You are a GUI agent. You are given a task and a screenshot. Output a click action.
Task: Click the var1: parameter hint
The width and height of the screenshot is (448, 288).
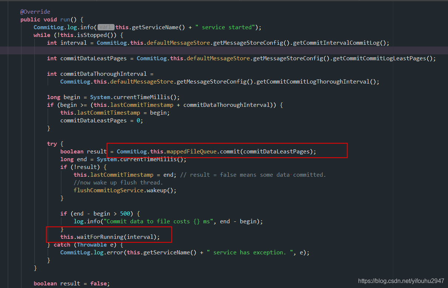point(106,27)
